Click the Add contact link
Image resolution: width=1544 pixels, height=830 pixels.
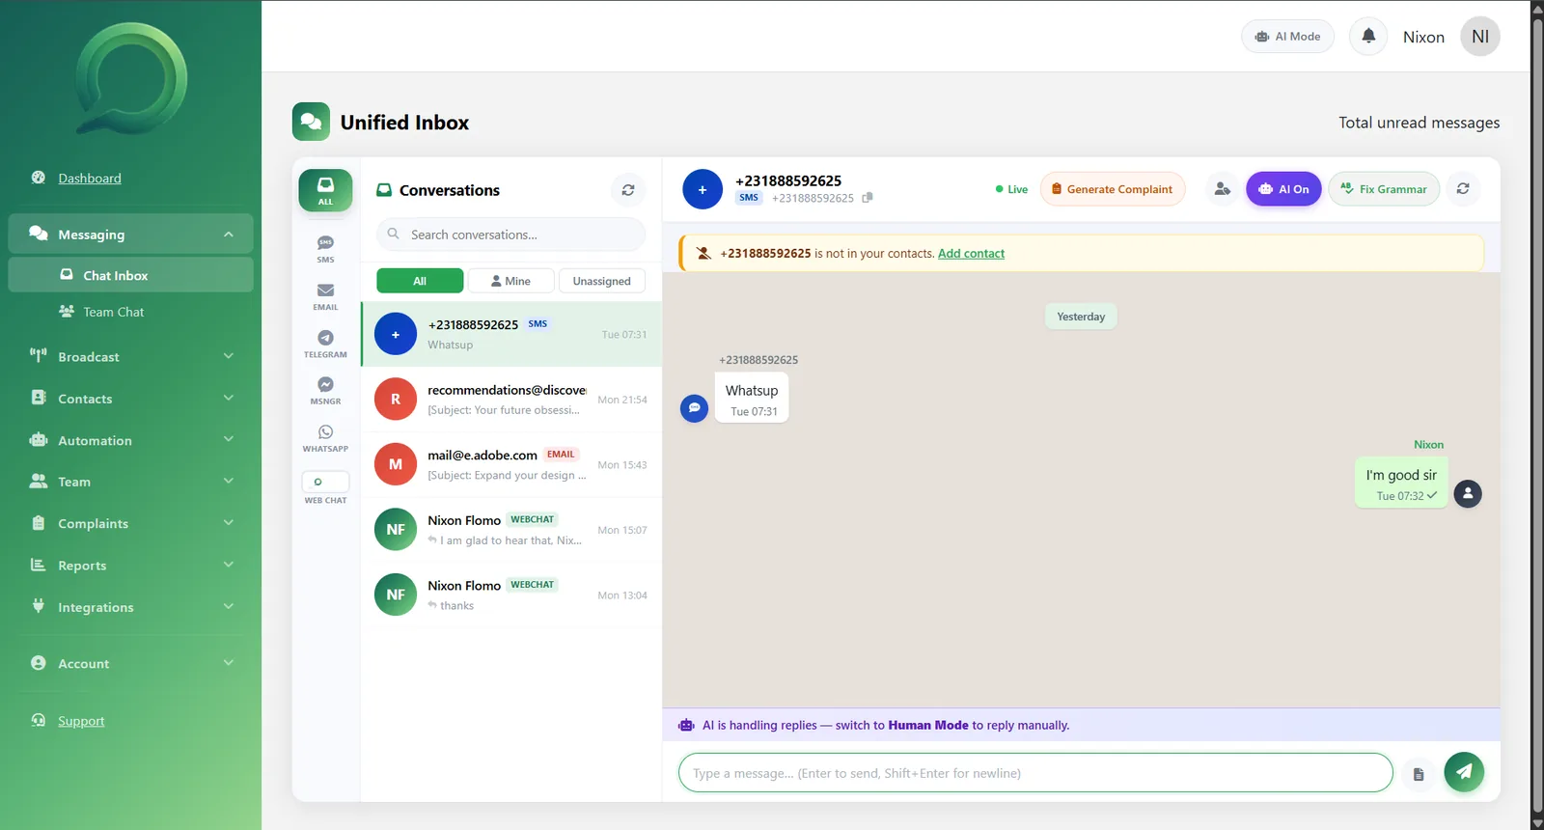(971, 254)
